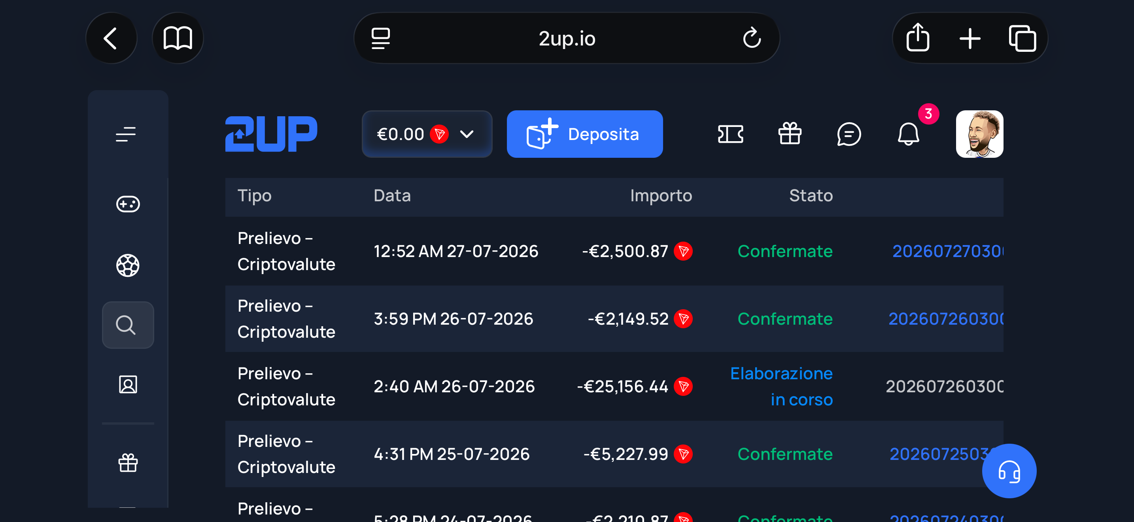Expand the sidebar menu icon
This screenshot has width=1134, height=522.
(126, 134)
